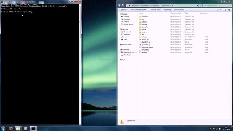233x131 pixels.
Task: Select the README.rst file name
Action: [x=145, y=50]
